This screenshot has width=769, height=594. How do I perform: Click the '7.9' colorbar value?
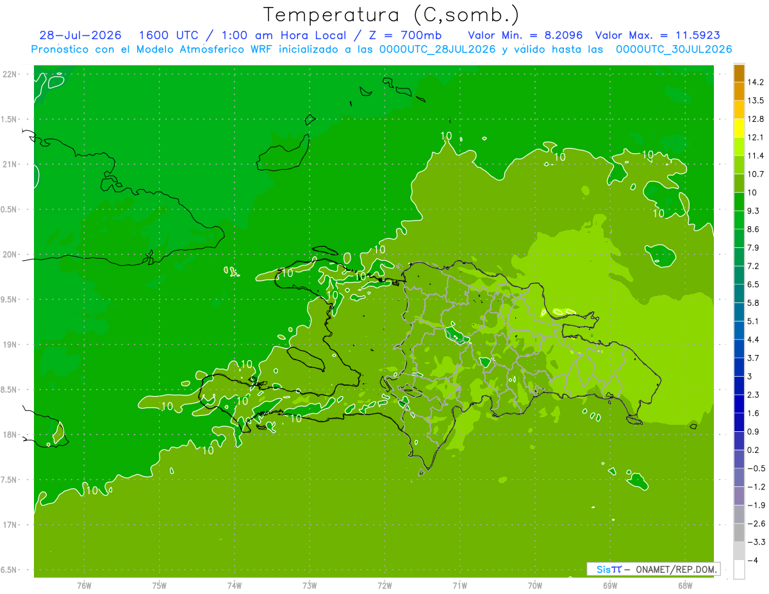752,247
